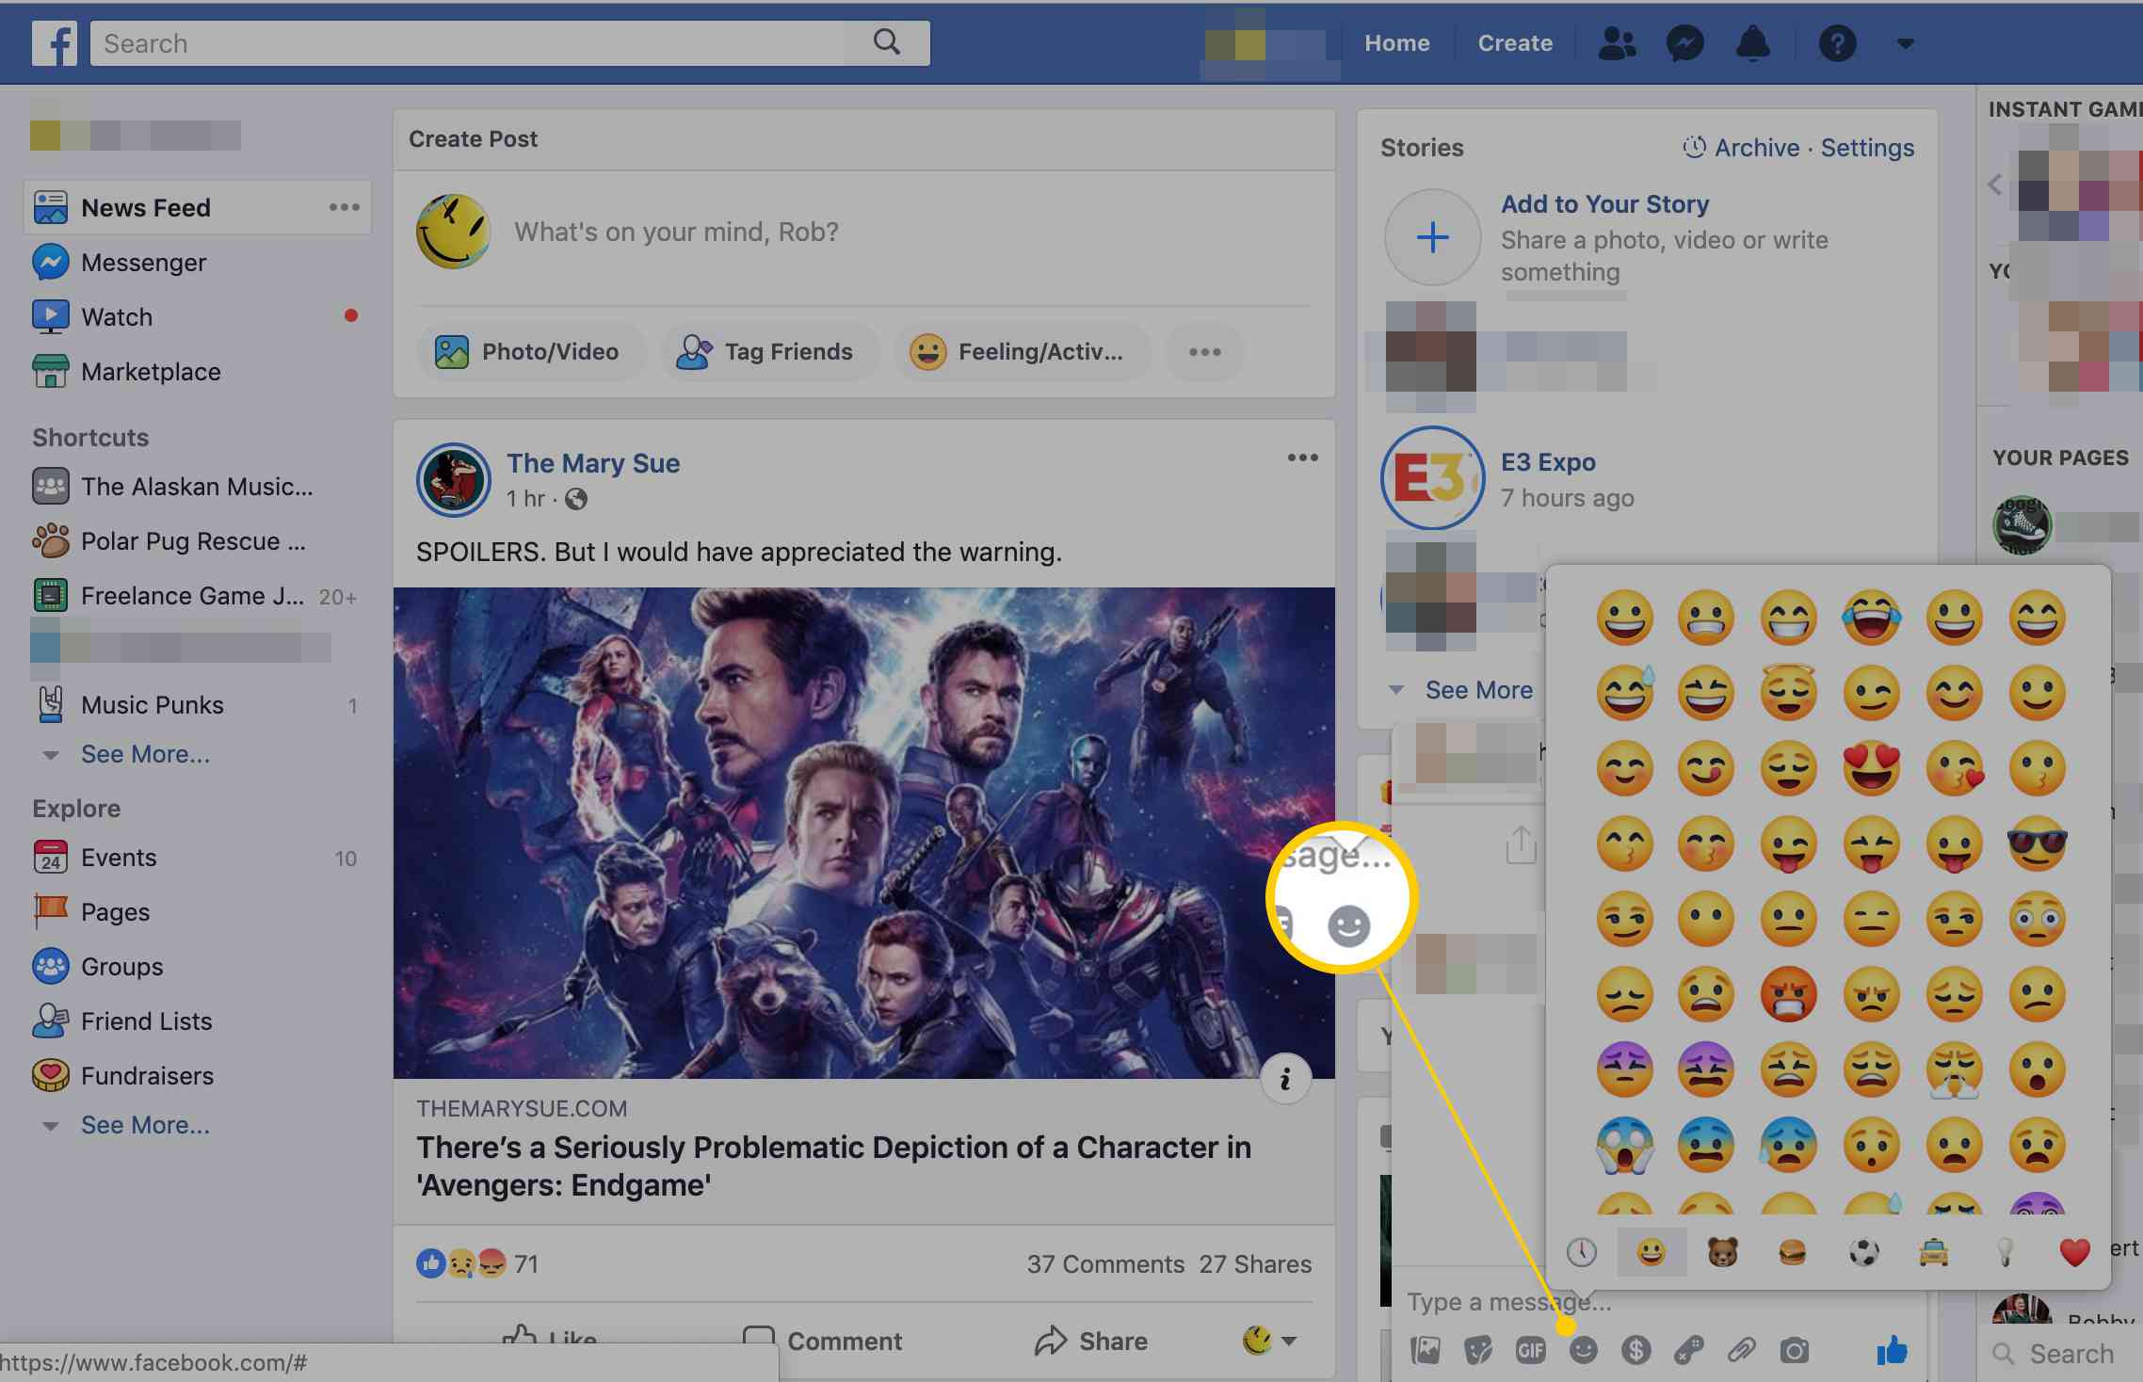
Task: Click the GIF button in chat
Action: click(1530, 1351)
